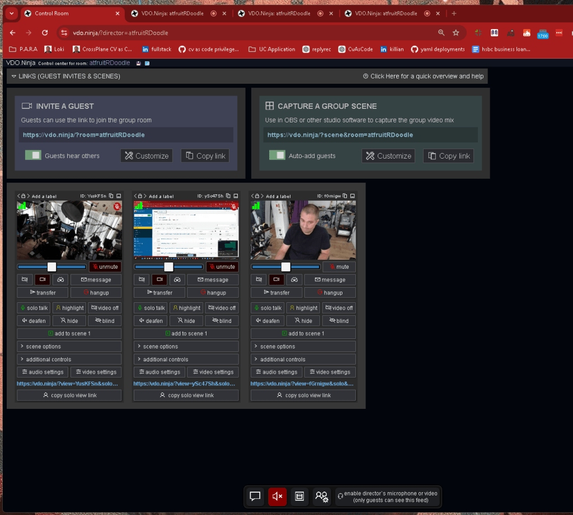The width and height of the screenshot is (573, 515).
Task: Open the CvAsCode bookmark
Action: [355, 49]
